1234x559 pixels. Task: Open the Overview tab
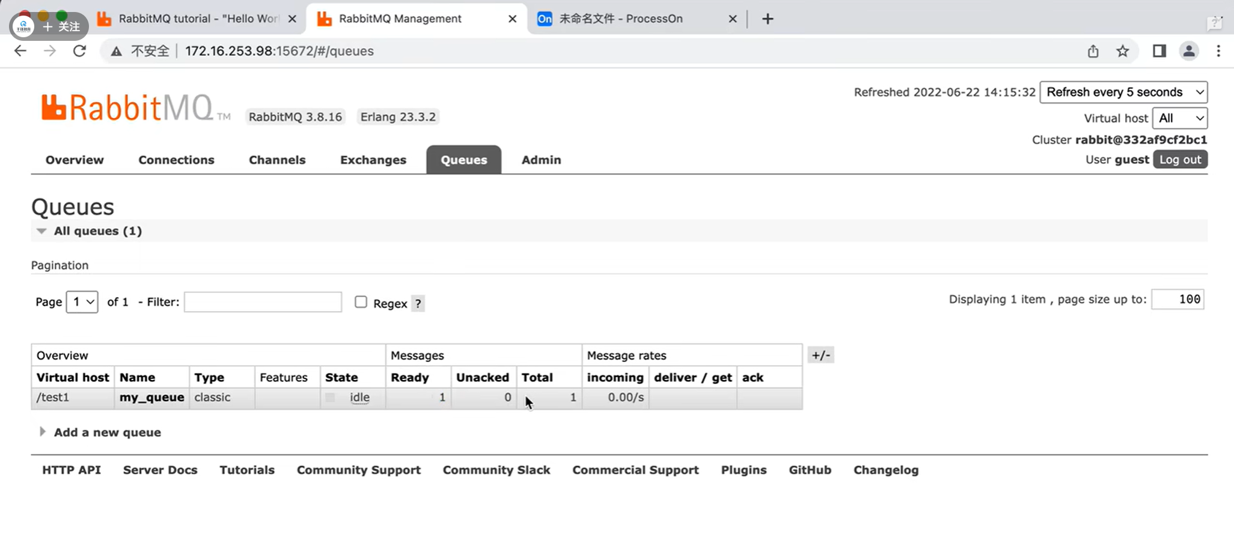pos(75,160)
